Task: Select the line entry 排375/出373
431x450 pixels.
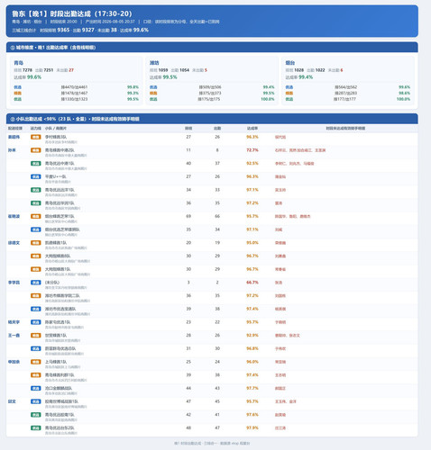Action: pos(210,94)
